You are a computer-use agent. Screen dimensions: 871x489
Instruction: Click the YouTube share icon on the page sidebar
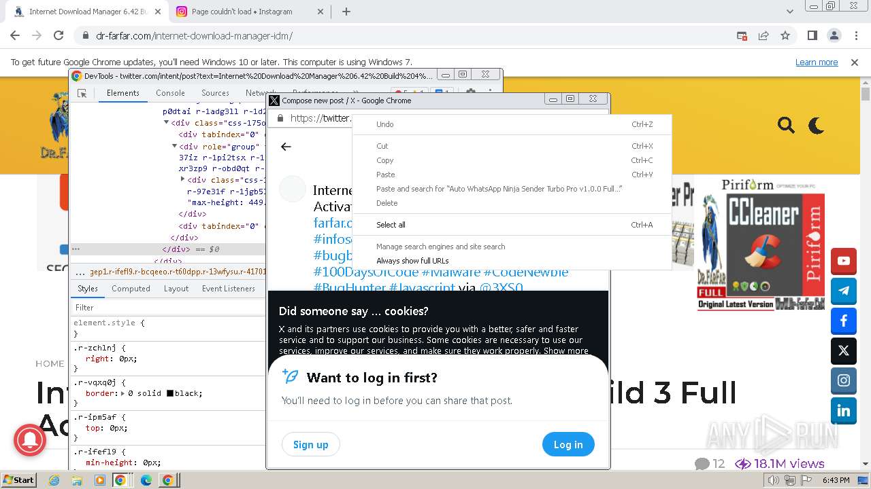tap(844, 261)
